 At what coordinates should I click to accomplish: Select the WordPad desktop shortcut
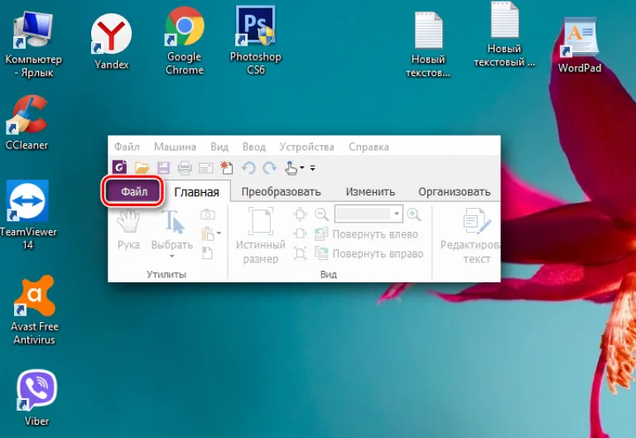pyautogui.click(x=579, y=45)
